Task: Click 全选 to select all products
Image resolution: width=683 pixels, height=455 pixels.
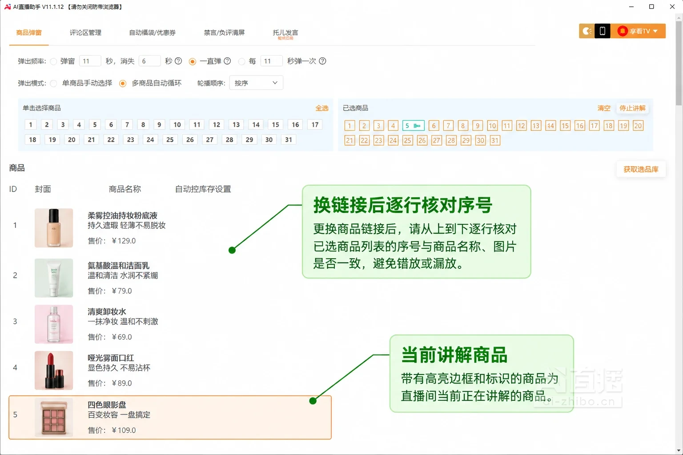Action: 322,108
